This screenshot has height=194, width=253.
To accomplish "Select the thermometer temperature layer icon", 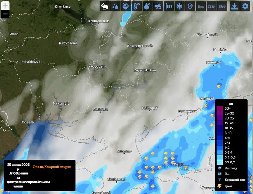I will point(137,6).
